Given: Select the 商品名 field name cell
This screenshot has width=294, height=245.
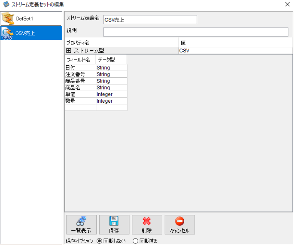Looking at the screenshot, I should (80, 88).
